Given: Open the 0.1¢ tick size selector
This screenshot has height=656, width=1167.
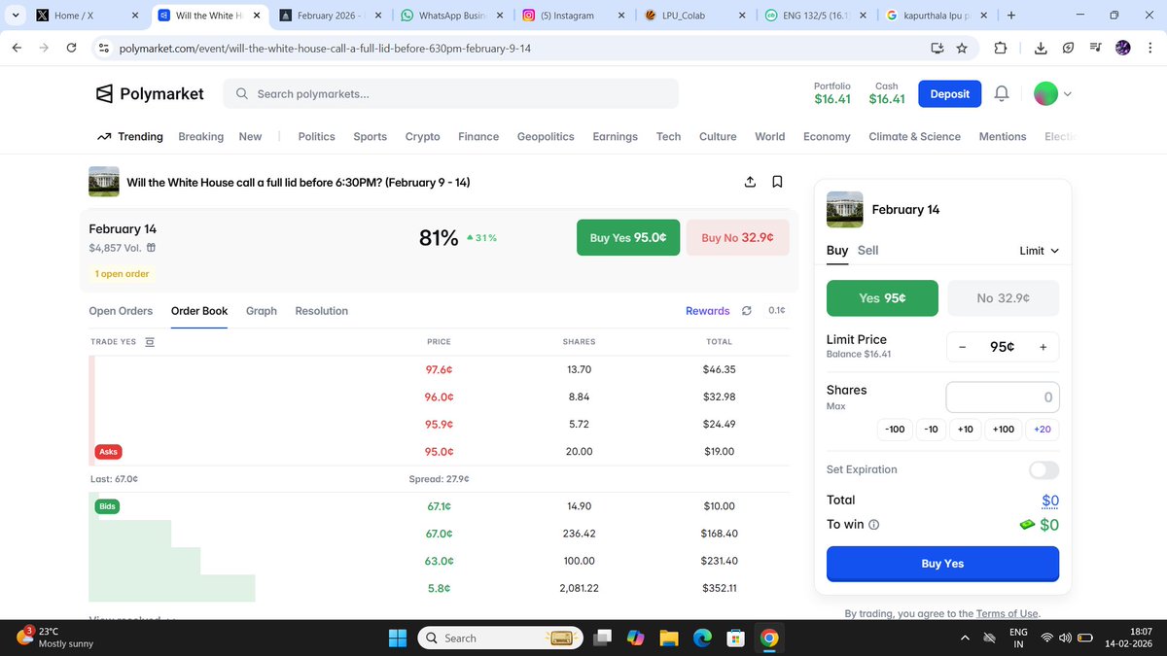Looking at the screenshot, I should (776, 311).
